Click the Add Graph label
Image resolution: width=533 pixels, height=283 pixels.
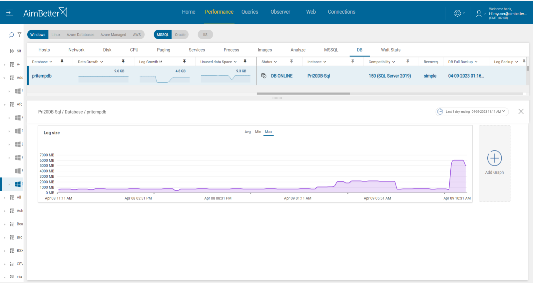pos(494,172)
